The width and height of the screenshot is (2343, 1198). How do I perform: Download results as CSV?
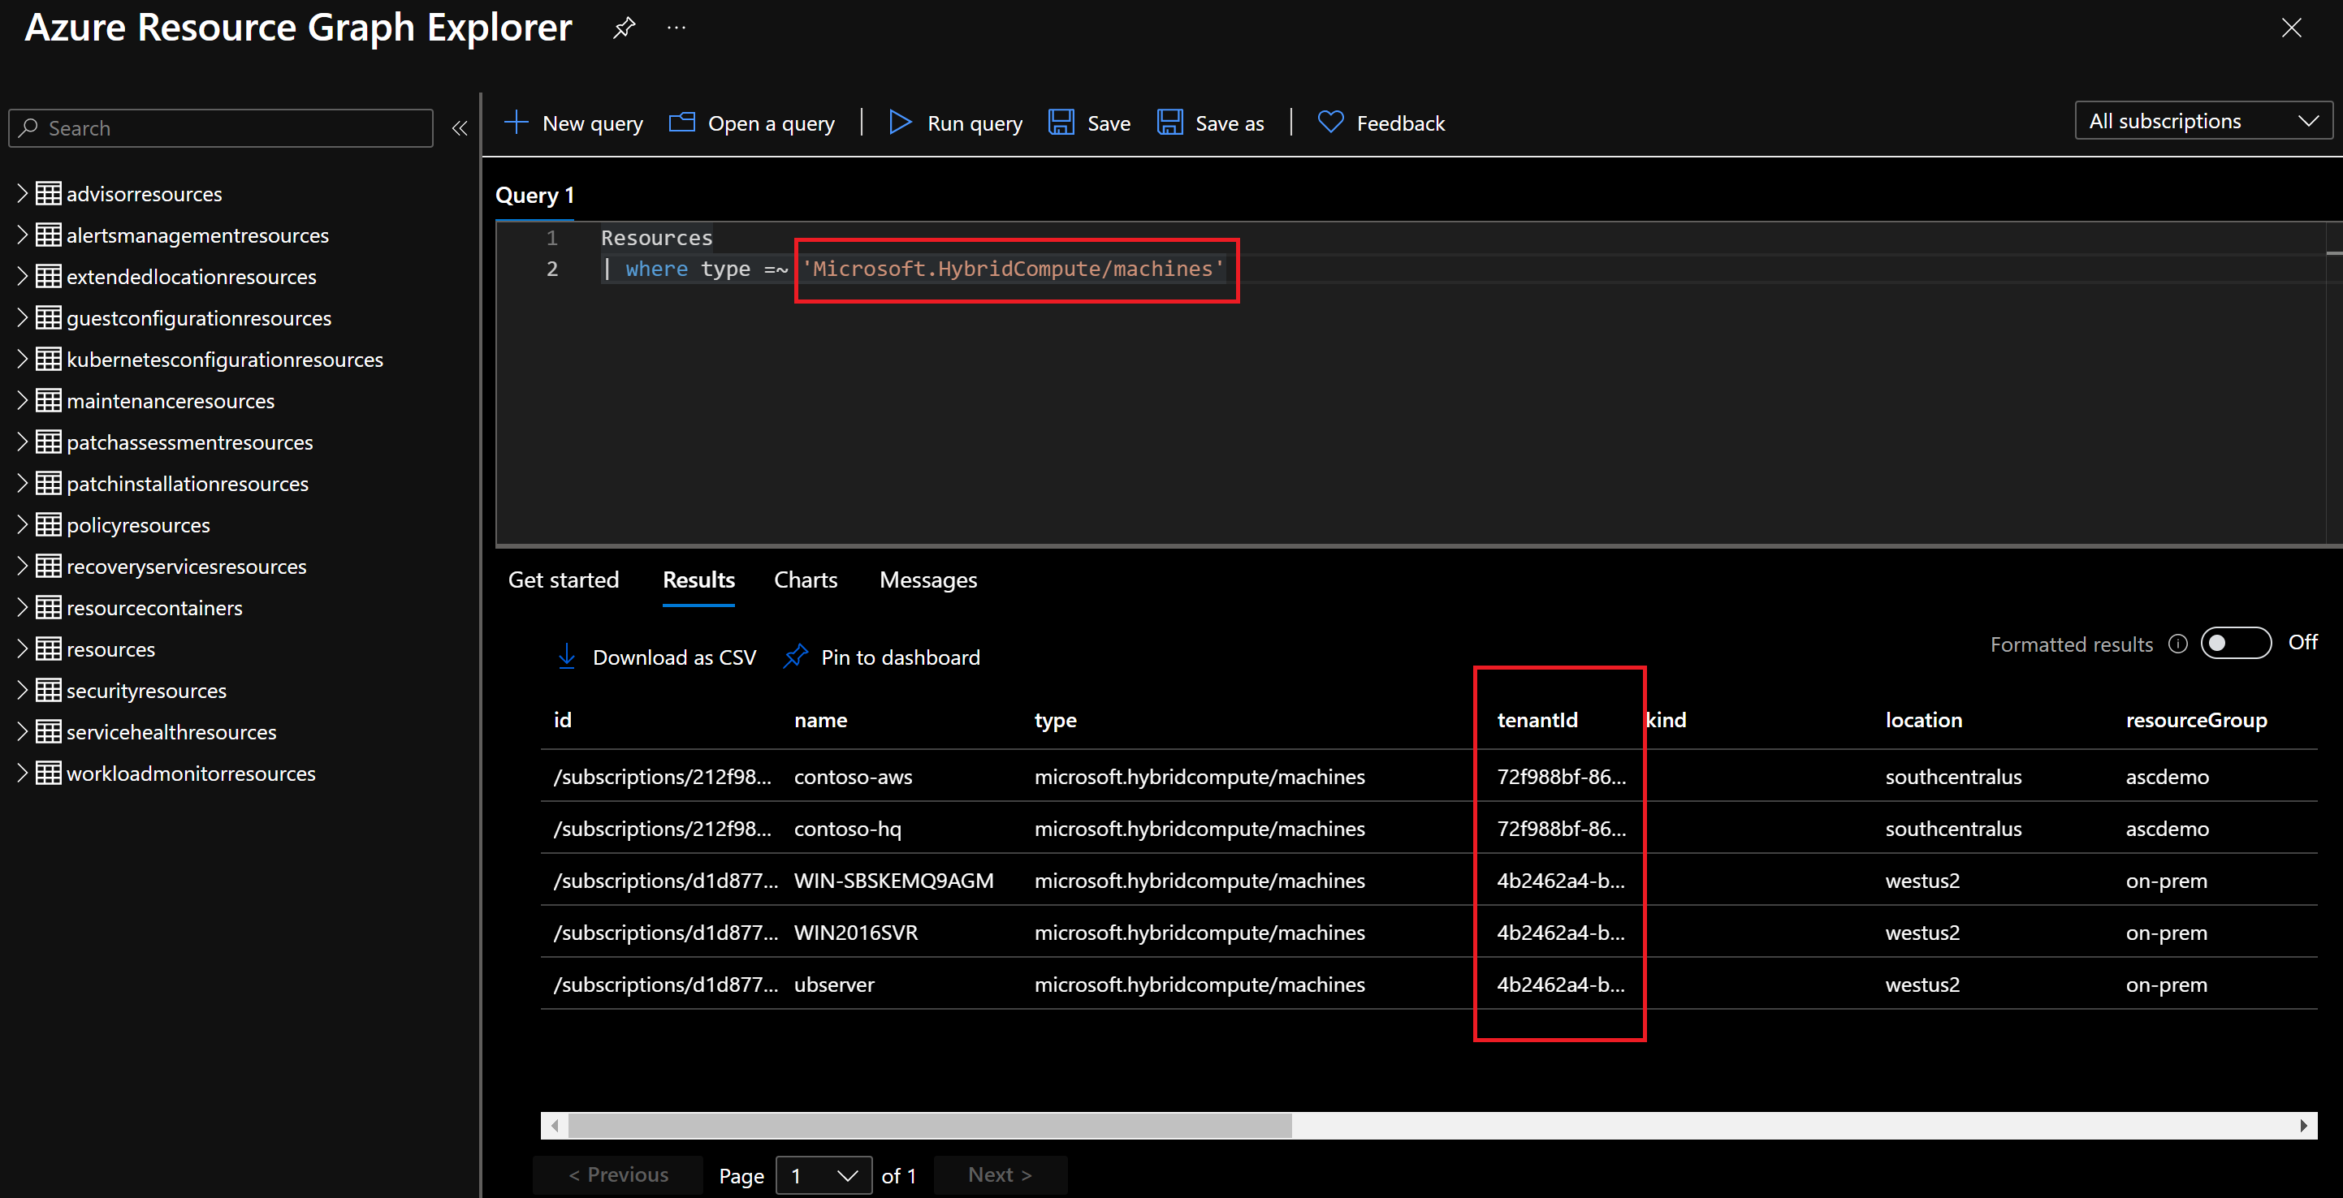tap(655, 657)
